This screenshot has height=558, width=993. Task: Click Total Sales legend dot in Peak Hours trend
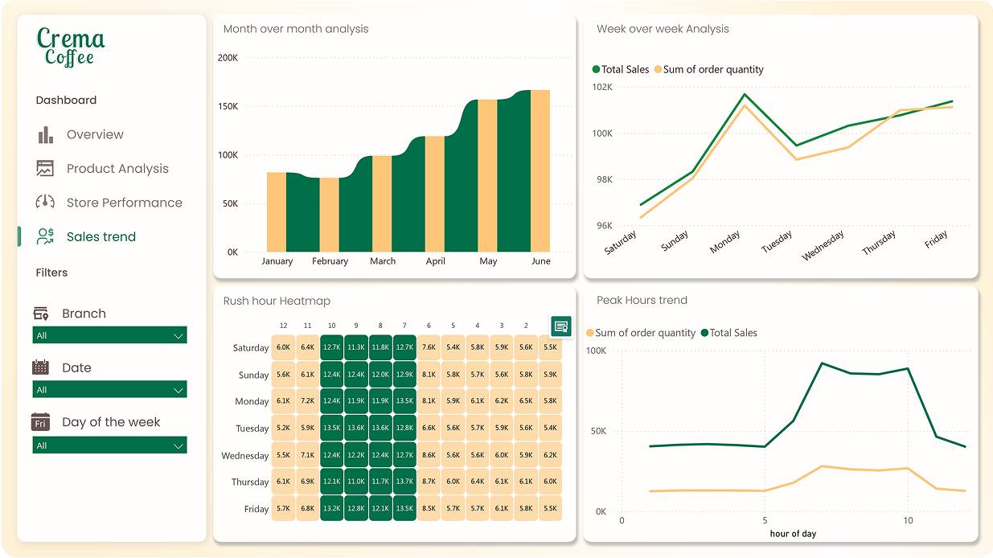click(x=705, y=333)
